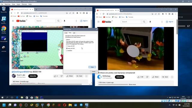192x108 pixels.
Task: Subscribe to the Pro211_Bili channel
Action: [33, 76]
